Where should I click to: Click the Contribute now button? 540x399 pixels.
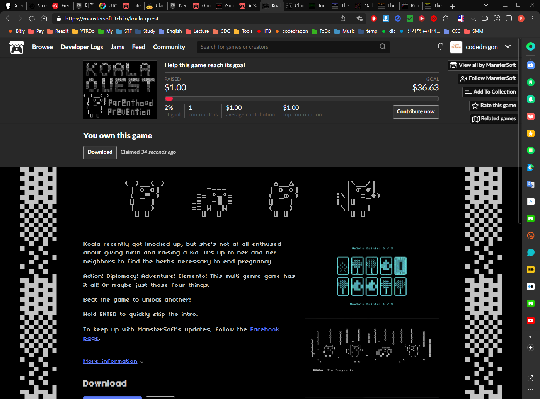pyautogui.click(x=416, y=112)
